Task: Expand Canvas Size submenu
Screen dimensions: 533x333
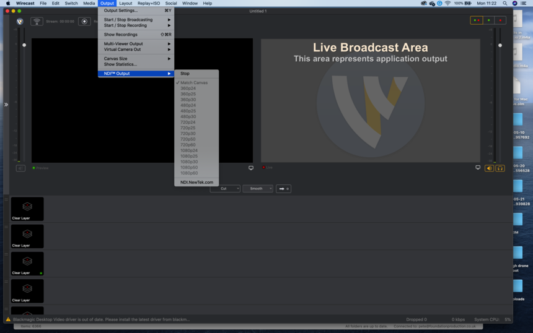Action: (x=136, y=59)
